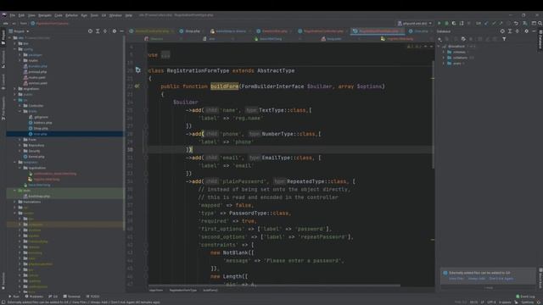The width and height of the screenshot is (543, 305).
Task: Click the undo arrow in top toolbar
Action: [516, 23]
